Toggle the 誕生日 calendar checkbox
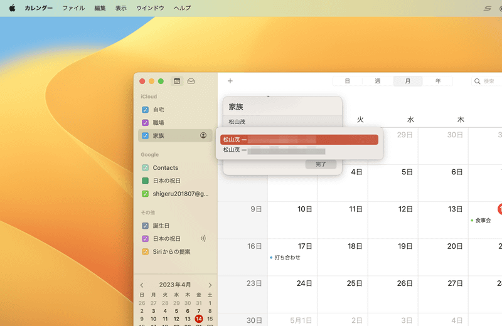Viewport: 502px width, 326px height. pyautogui.click(x=145, y=226)
